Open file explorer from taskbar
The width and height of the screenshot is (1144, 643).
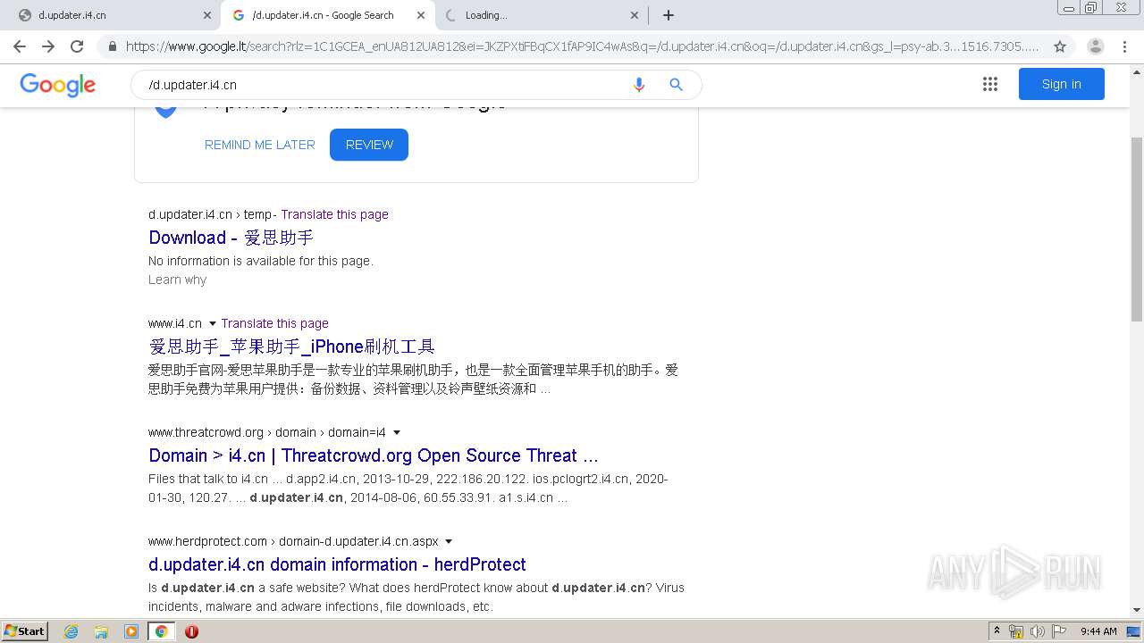pos(101,631)
